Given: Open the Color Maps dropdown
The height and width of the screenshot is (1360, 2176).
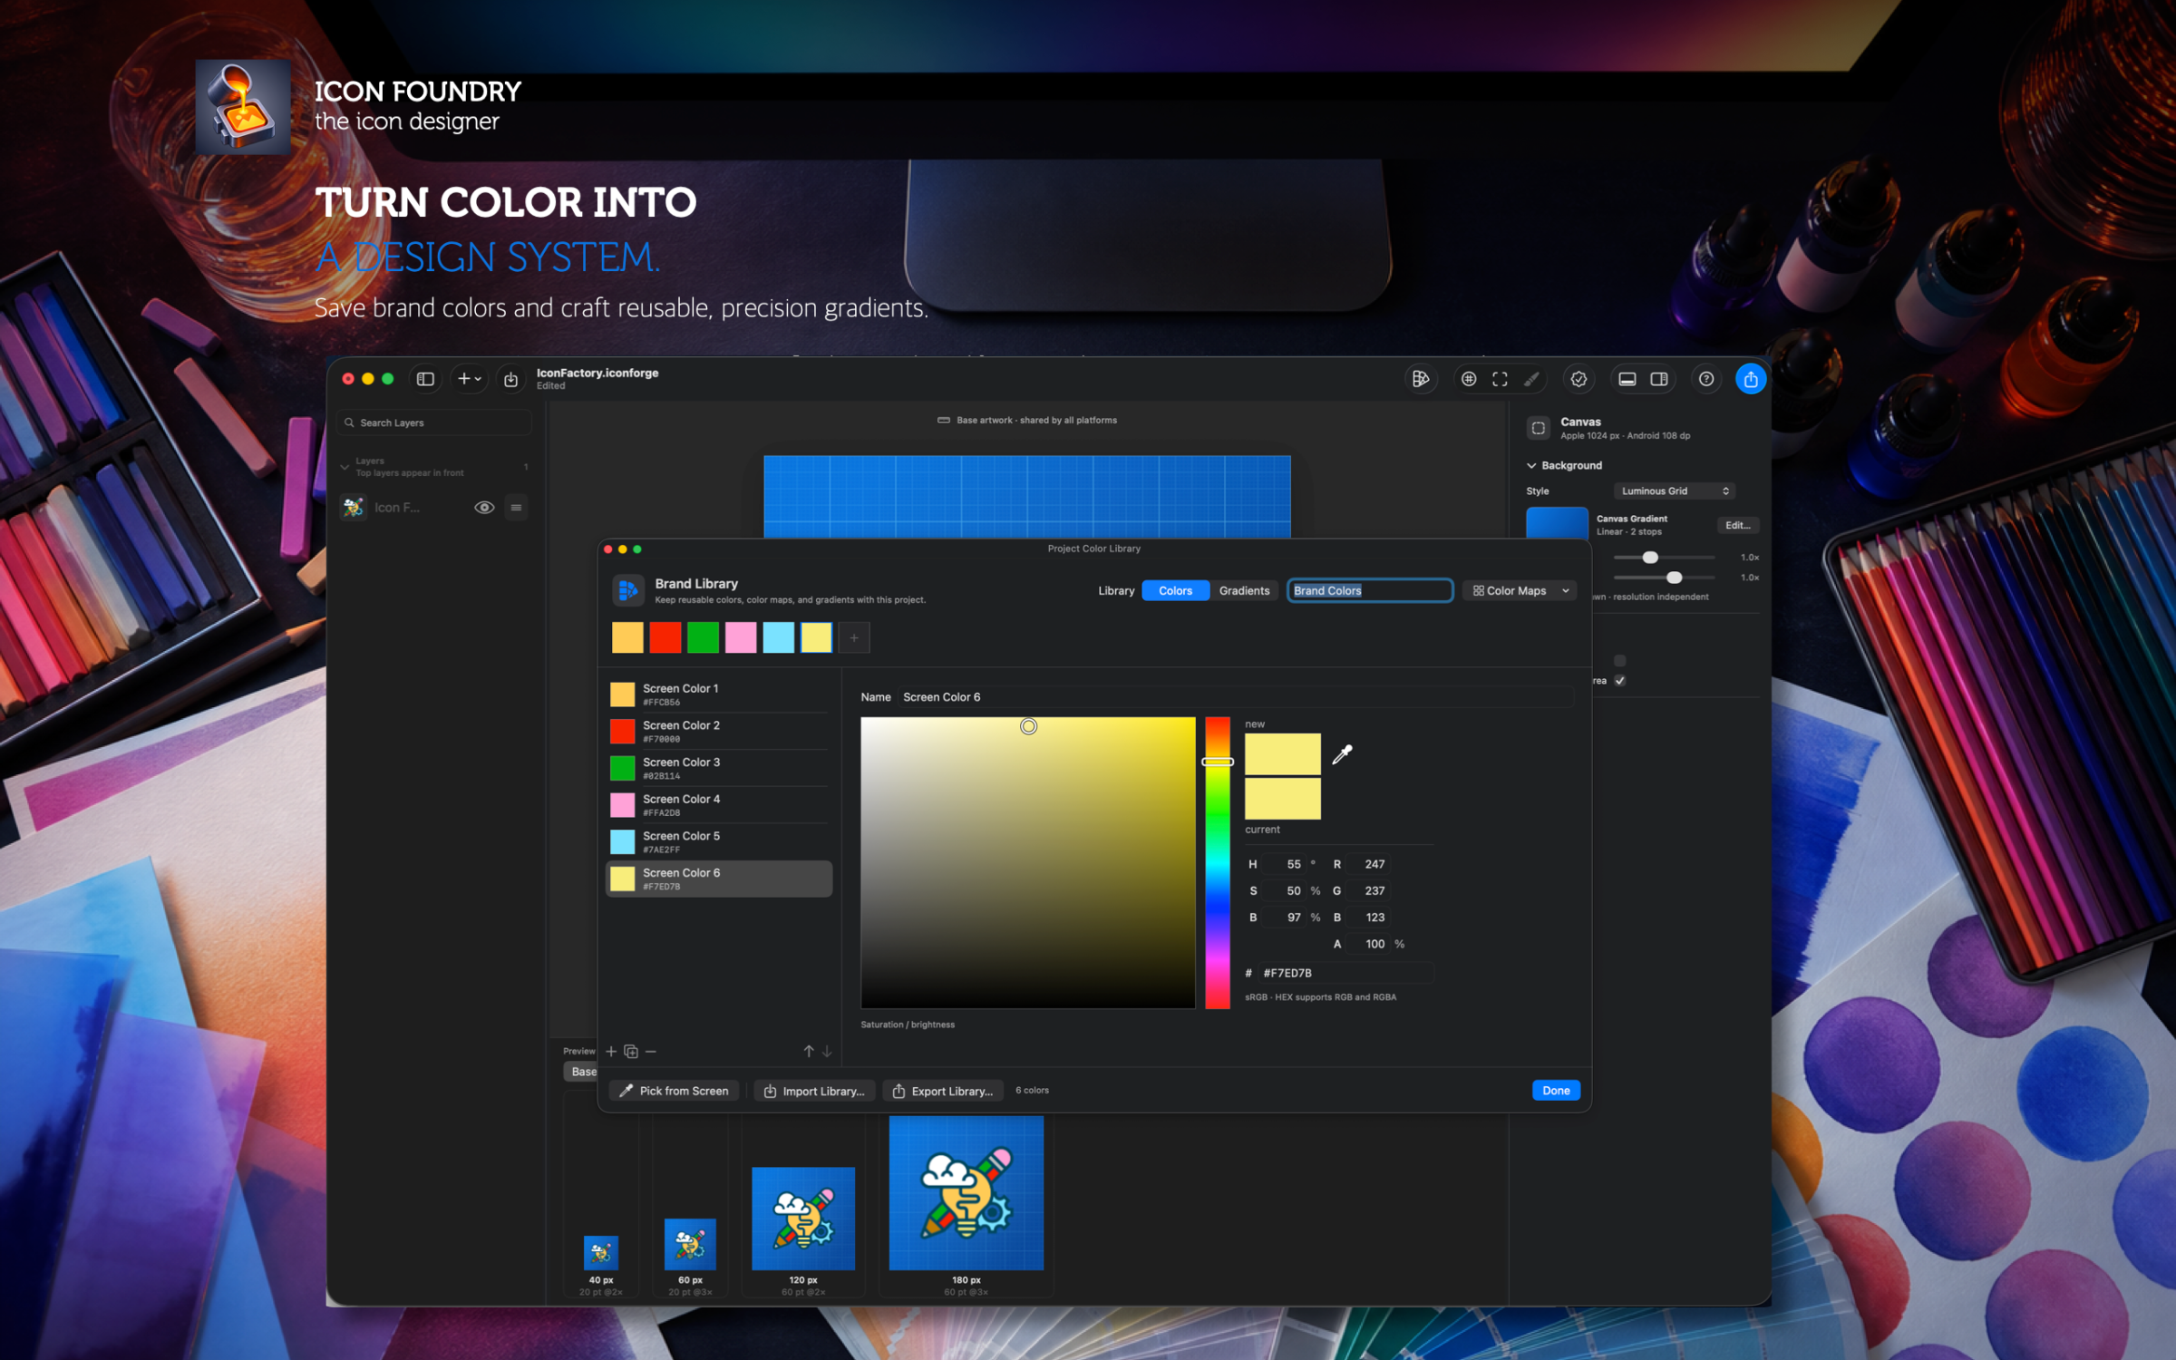Looking at the screenshot, I should (1520, 590).
